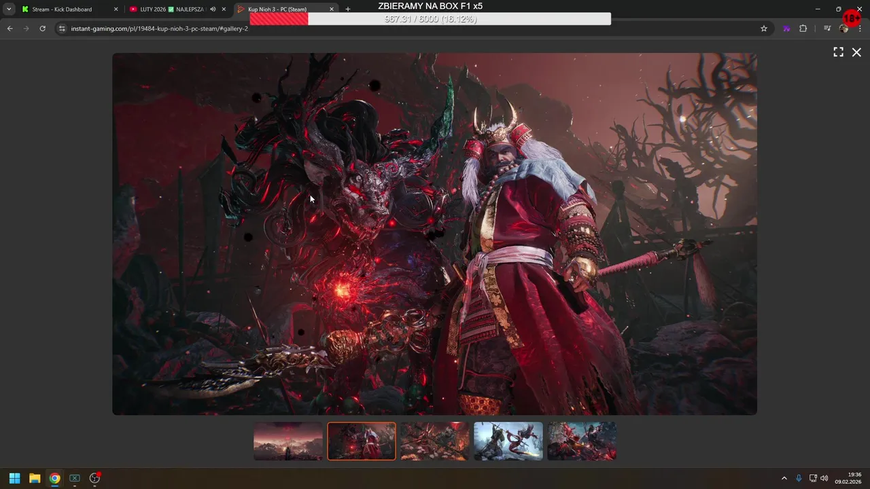This screenshot has width=870, height=489.
Task: Open the fourth gallery thumbnail
Action: click(x=508, y=441)
